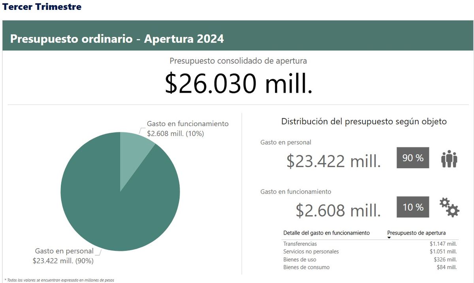
Task: Click the 10 % badge for Gasto en funcionamiento
Action: (x=412, y=207)
